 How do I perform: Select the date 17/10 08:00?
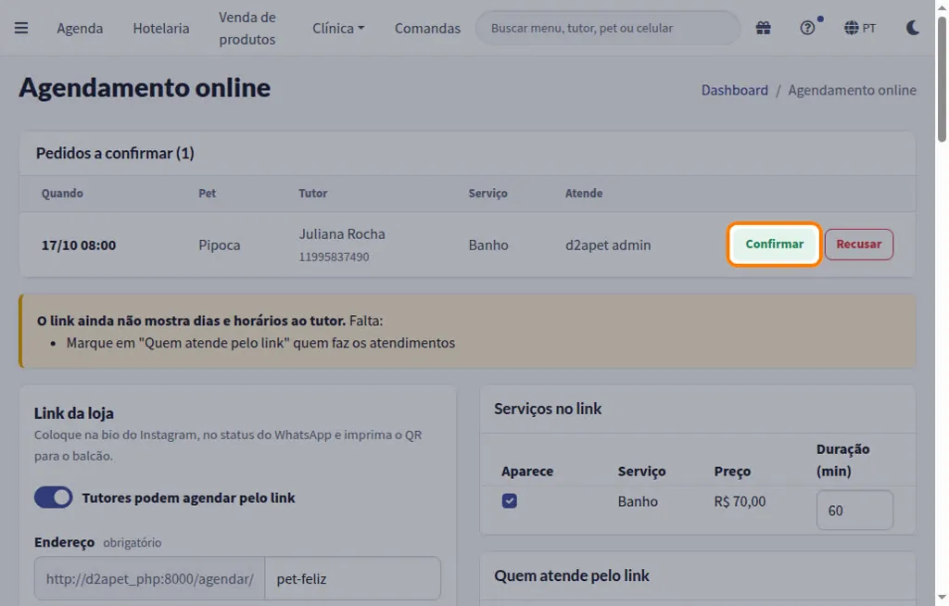[79, 246]
